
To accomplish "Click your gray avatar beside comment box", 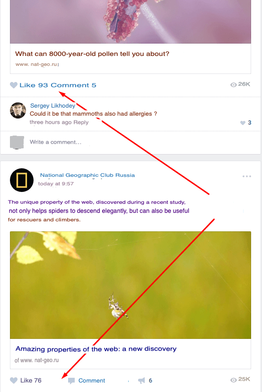I will coord(17,142).
